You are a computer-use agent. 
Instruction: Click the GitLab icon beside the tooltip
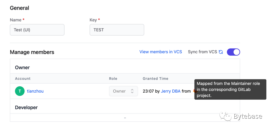(194, 91)
